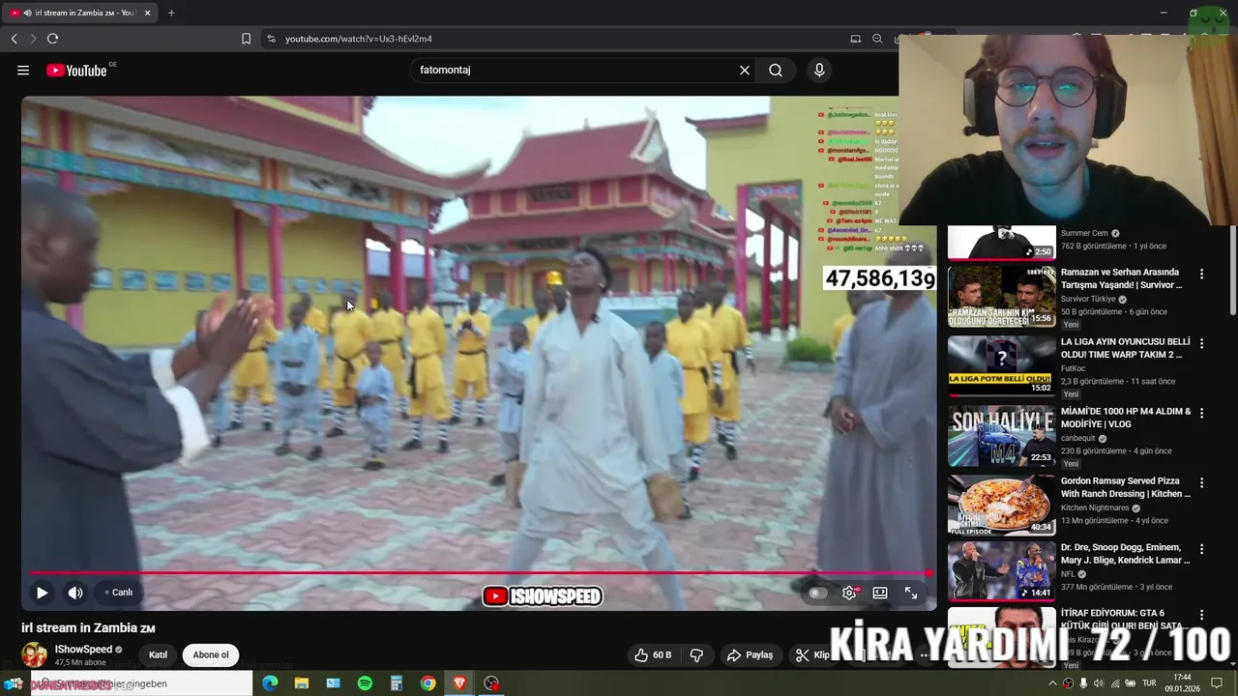The image size is (1238, 696).
Task: Mute the video volume
Action: tap(75, 593)
